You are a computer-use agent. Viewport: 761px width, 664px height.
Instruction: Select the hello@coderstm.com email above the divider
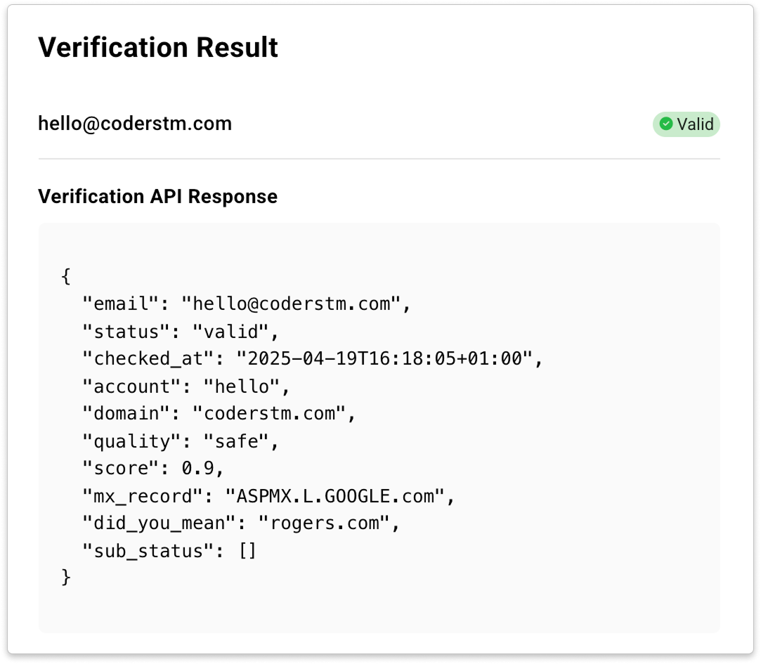(135, 124)
